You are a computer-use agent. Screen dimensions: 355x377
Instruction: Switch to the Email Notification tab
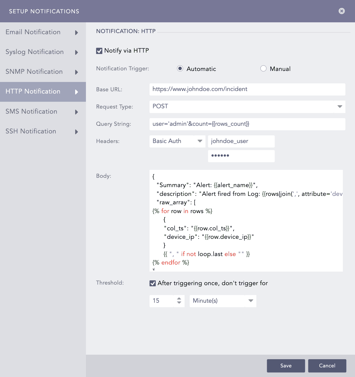(33, 32)
